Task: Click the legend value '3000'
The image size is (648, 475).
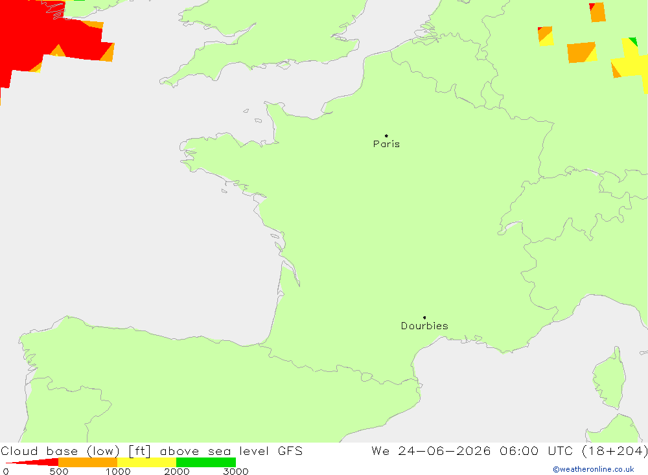Action: (236, 471)
